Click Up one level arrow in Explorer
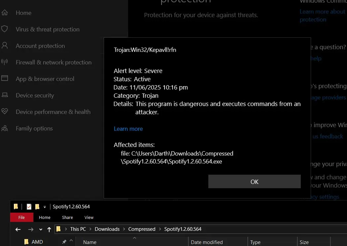Viewport: 347px width, 246px height. [49, 229]
